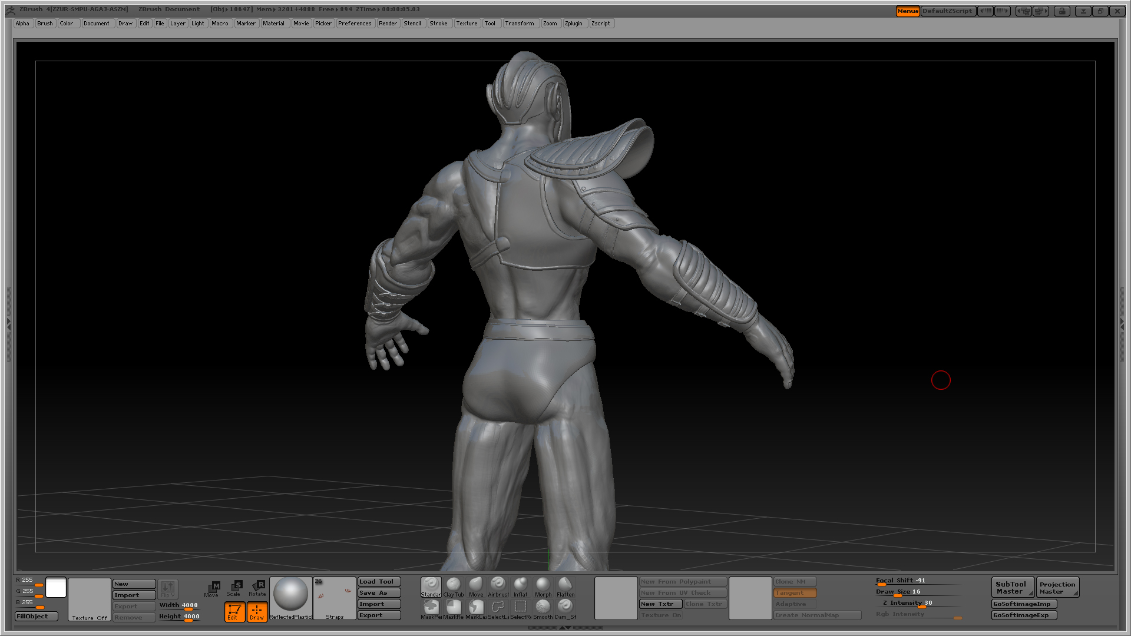The image size is (1131, 636).
Task: Toggle the Menus visibility button
Action: (908, 11)
